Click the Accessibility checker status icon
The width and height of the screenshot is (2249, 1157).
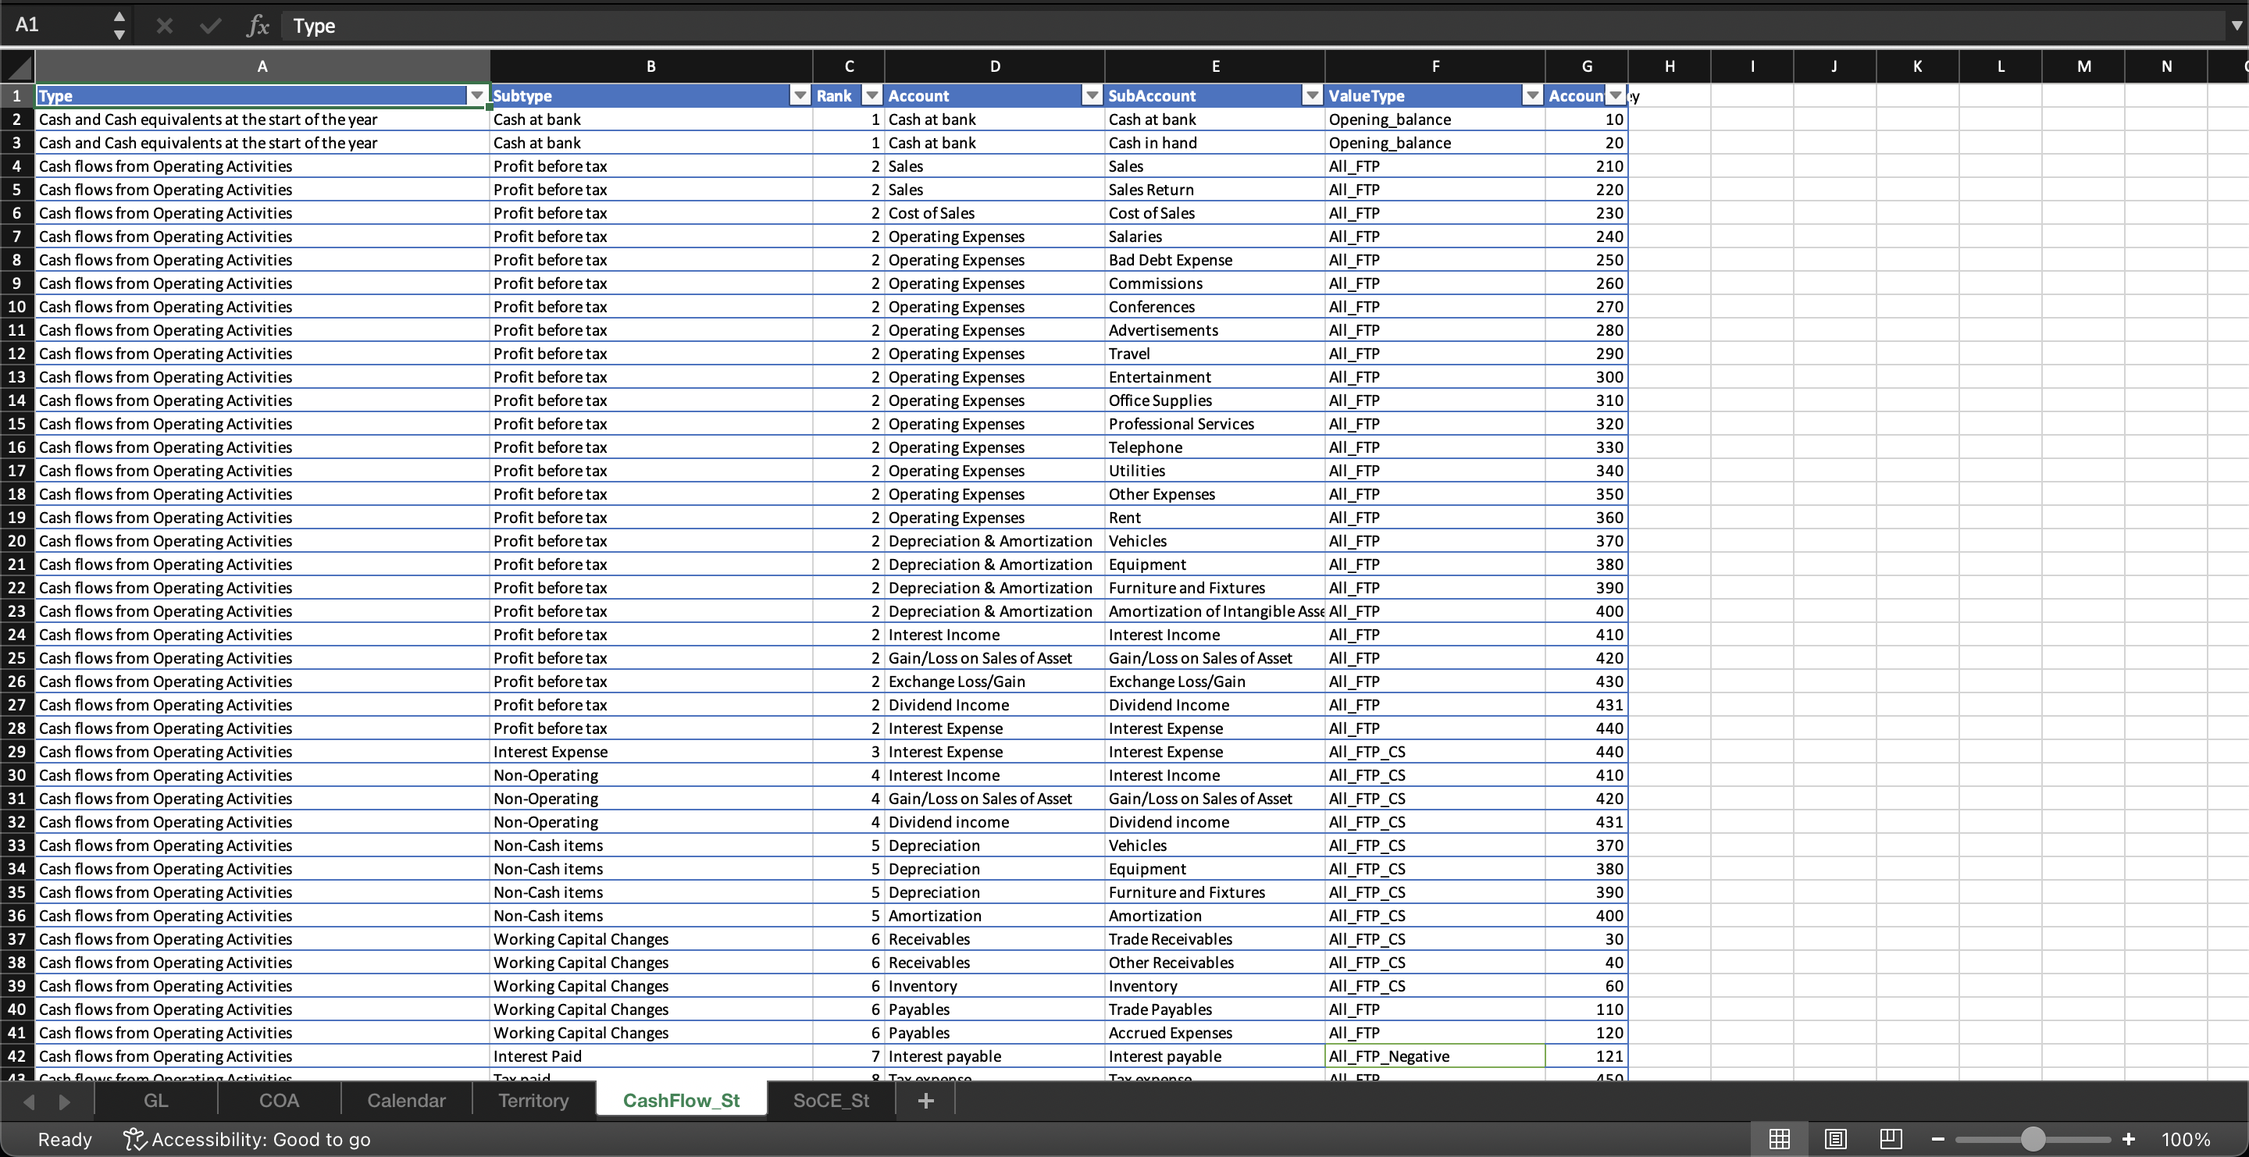click(134, 1139)
